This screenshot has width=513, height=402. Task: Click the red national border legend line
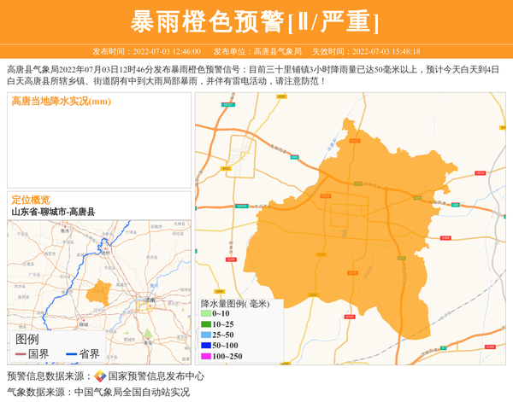pyautogui.click(x=21, y=354)
